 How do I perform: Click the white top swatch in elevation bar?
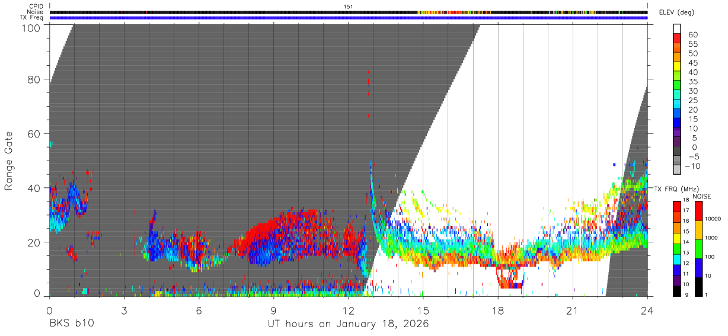click(x=677, y=28)
